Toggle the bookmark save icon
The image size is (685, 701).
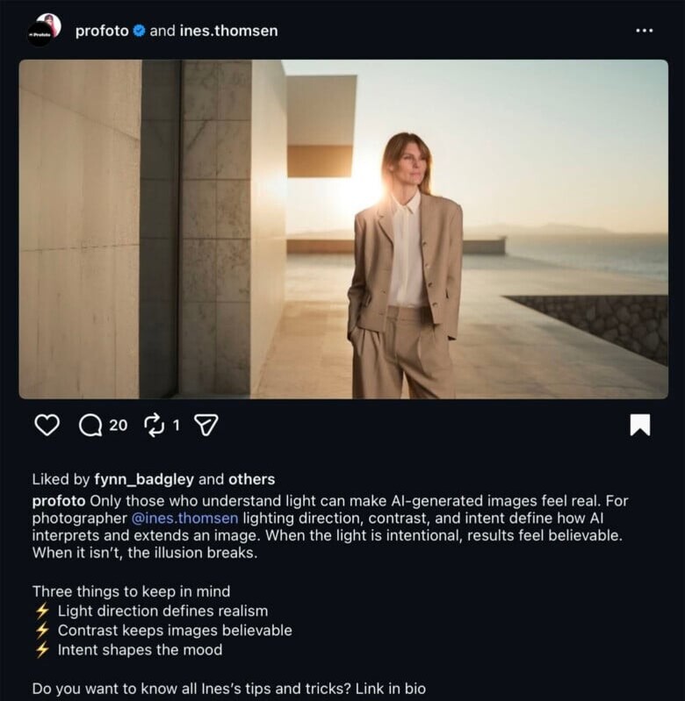640,426
